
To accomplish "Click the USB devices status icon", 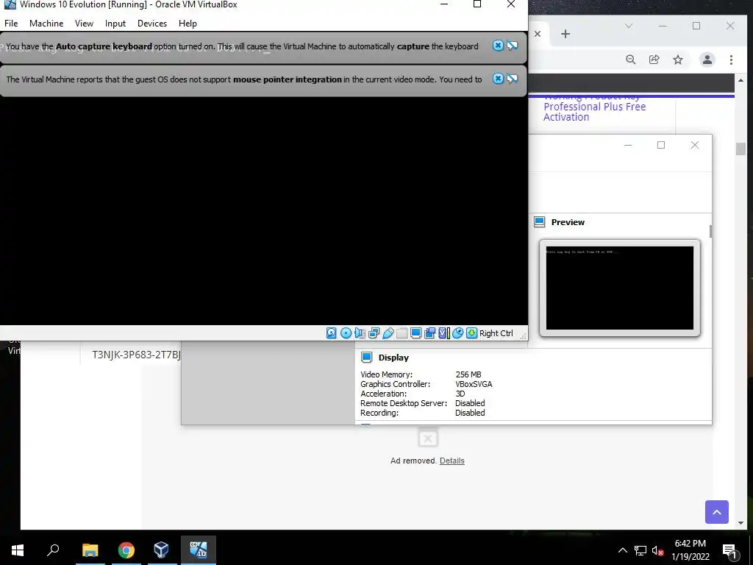I will tap(388, 333).
